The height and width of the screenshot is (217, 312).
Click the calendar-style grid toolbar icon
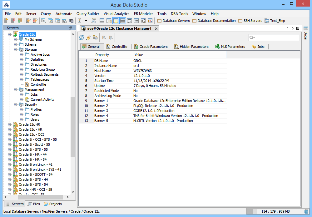coord(102,21)
